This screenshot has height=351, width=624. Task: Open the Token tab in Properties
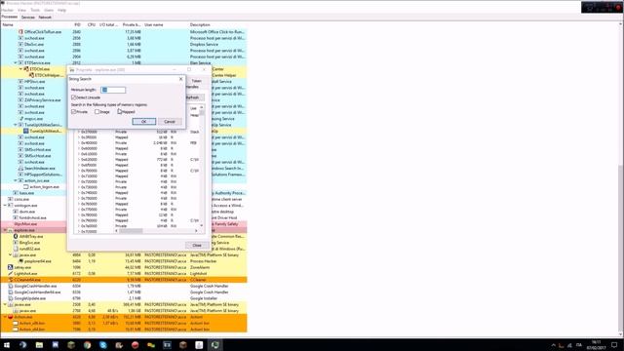(x=196, y=81)
